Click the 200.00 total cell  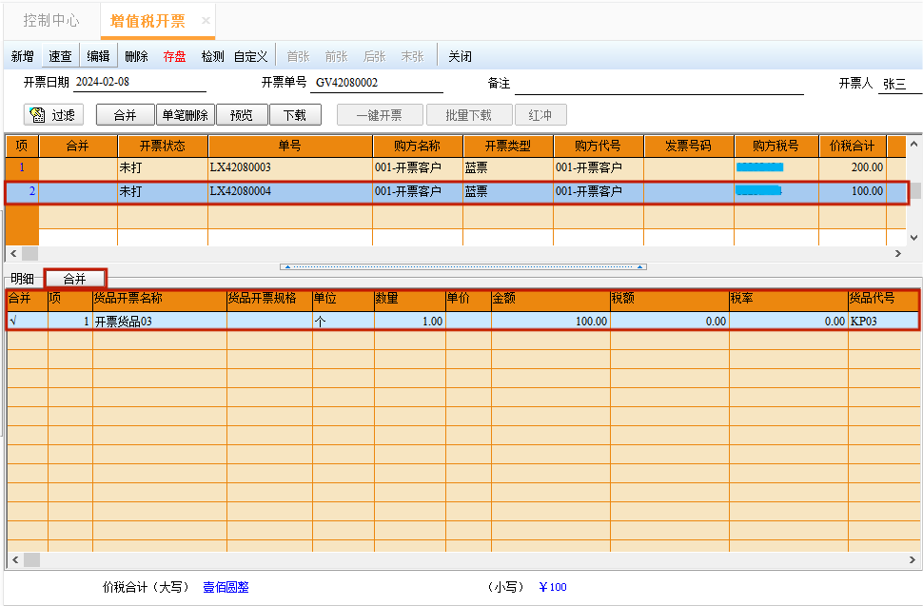853,167
